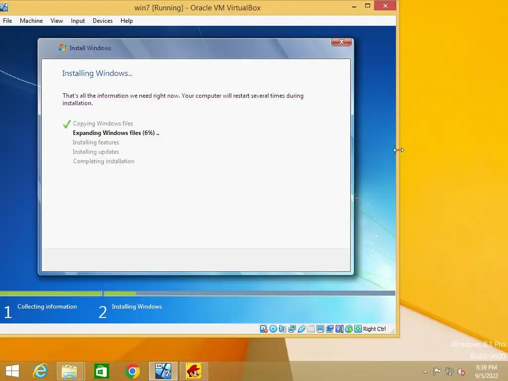Launch Google Chrome from the taskbar
This screenshot has height=381, width=508.
pyautogui.click(x=132, y=371)
